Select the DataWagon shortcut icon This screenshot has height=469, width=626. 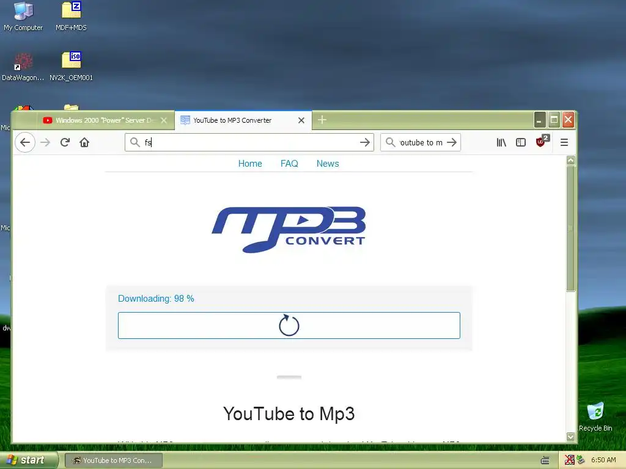23,67
